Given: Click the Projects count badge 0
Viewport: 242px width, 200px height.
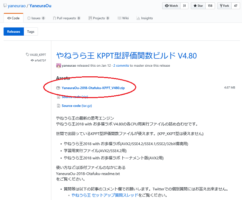Looking at the screenshot, I should click(x=108, y=18).
